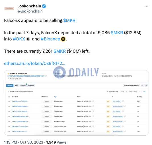Open the etherscan.io token link
This screenshot has height=145, width=152.
35,64
